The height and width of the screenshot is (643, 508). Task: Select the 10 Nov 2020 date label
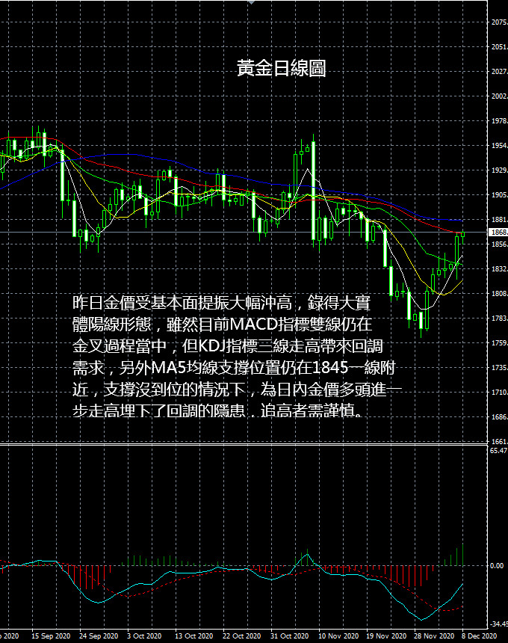[x=338, y=636]
